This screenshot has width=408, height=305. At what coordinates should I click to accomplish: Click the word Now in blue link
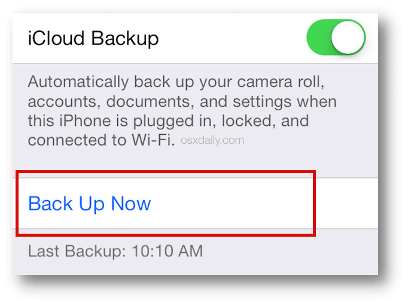tap(131, 203)
